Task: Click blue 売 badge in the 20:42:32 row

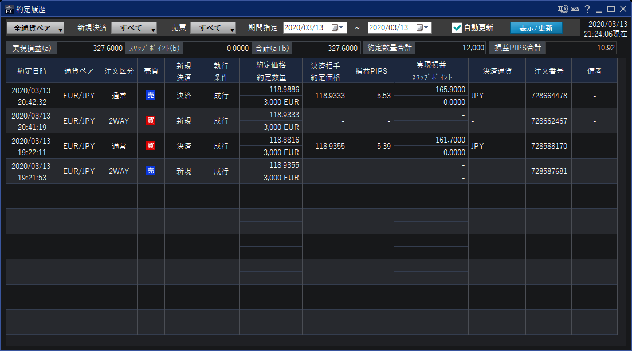Action: coord(151,96)
